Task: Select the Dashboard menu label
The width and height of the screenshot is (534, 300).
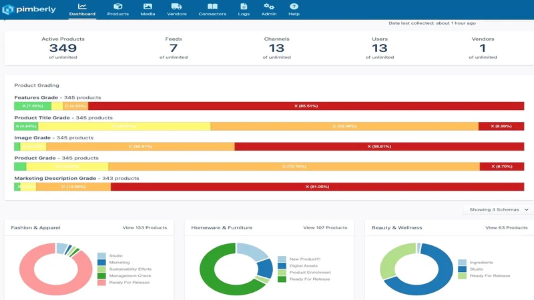Action: click(82, 14)
